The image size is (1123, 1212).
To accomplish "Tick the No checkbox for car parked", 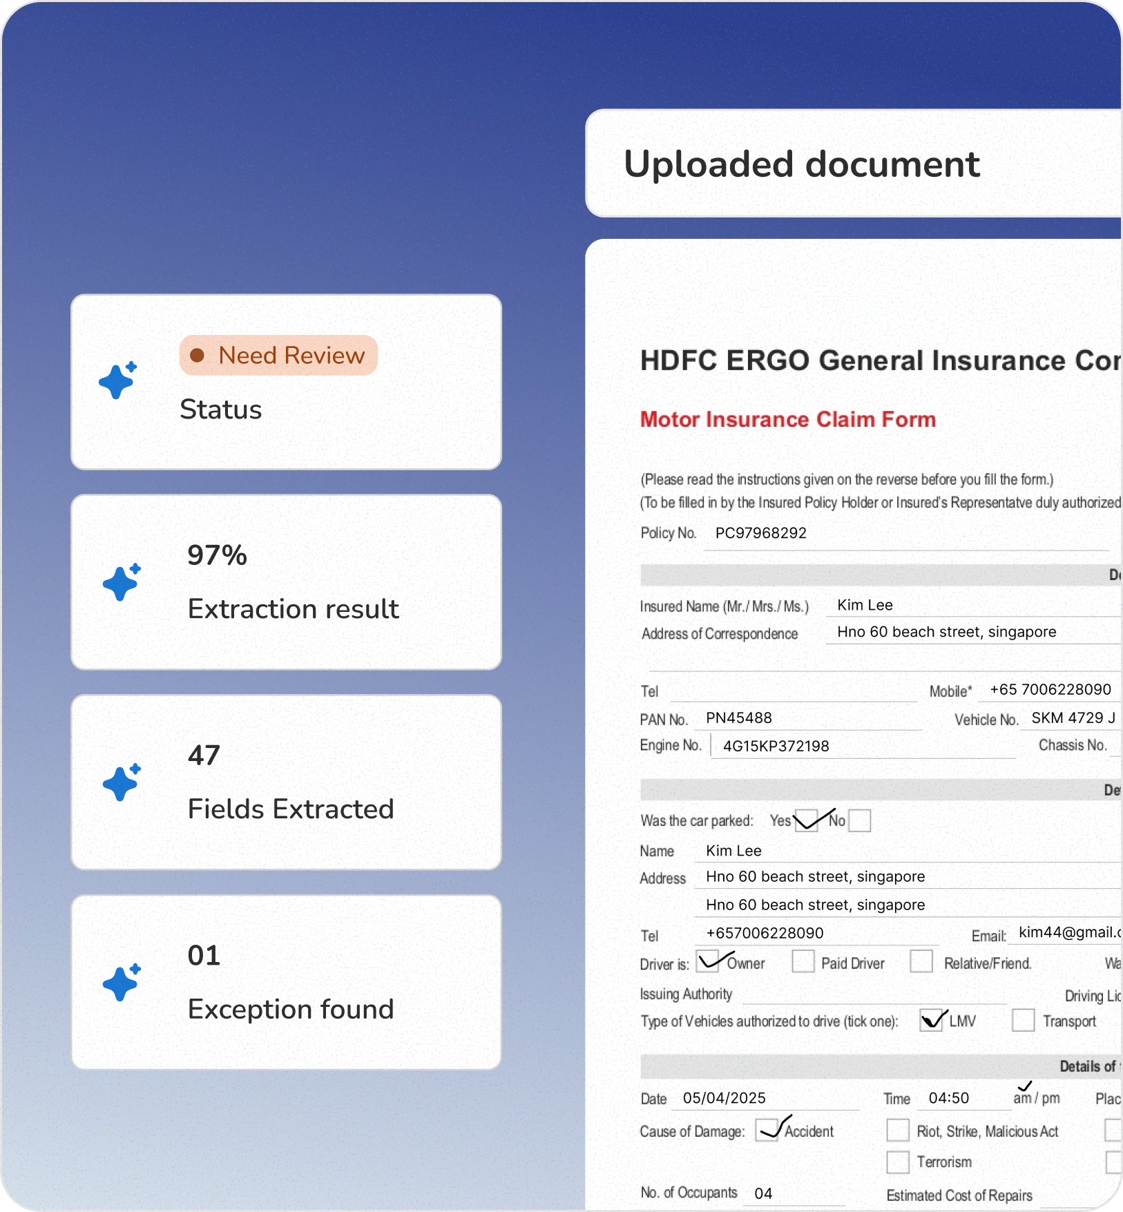I will (859, 820).
